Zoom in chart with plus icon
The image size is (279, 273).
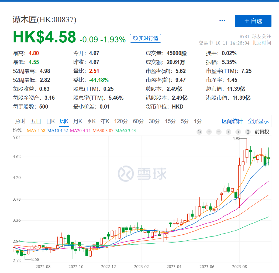(x=209, y=132)
